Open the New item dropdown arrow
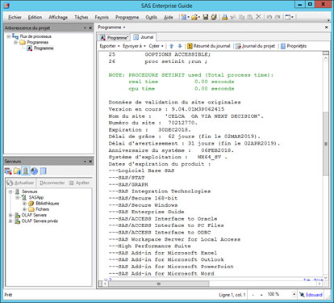The image size is (334, 303). click(189, 17)
